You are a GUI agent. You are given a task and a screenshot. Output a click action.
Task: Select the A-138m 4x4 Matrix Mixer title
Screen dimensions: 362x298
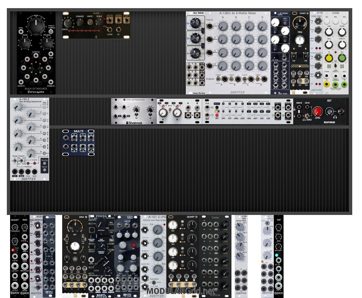238,13
